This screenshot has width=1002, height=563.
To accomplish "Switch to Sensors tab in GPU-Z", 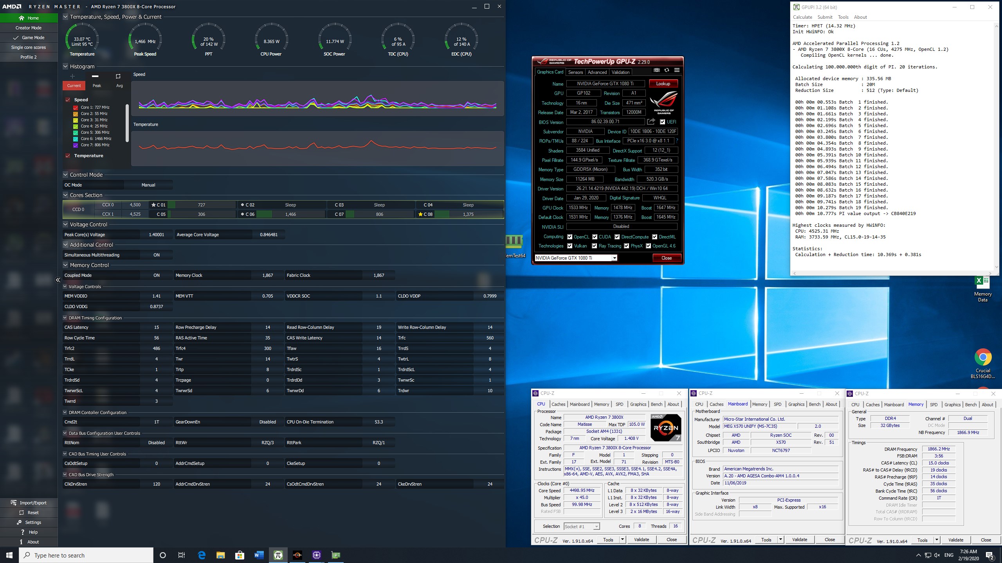I will (575, 72).
